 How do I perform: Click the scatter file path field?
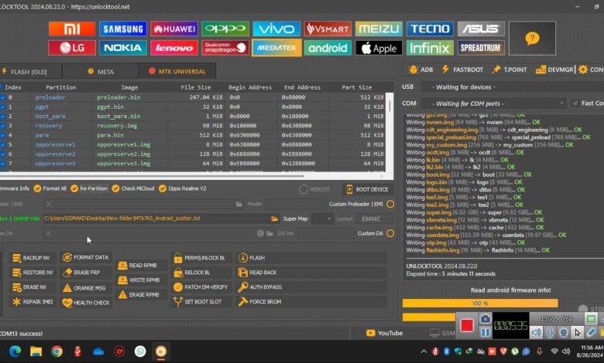pyautogui.click(x=155, y=219)
